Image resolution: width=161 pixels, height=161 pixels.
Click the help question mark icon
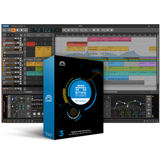[111, 30]
